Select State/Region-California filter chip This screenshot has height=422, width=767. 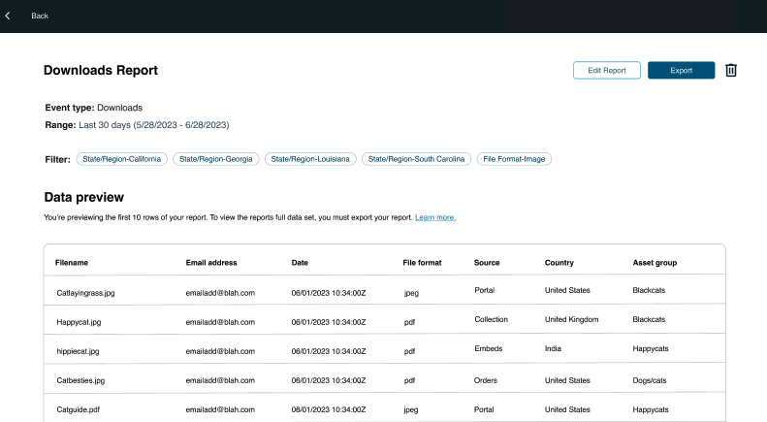coord(122,159)
